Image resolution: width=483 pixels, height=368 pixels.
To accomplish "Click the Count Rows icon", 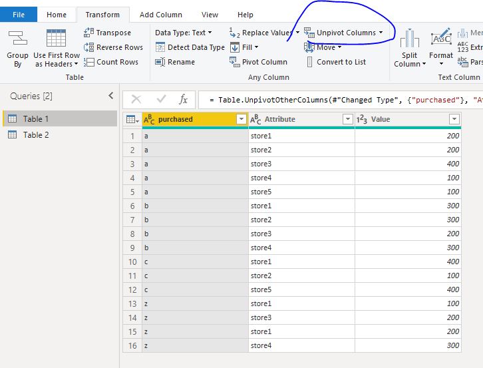I will [89, 62].
